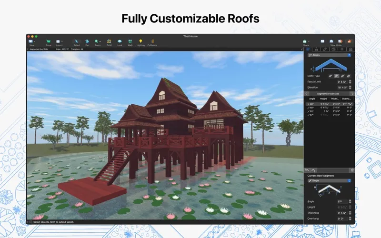Toggle Collisions in the toolbar
Image resolution: width=381 pixels, height=238 pixels.
[x=152, y=41]
